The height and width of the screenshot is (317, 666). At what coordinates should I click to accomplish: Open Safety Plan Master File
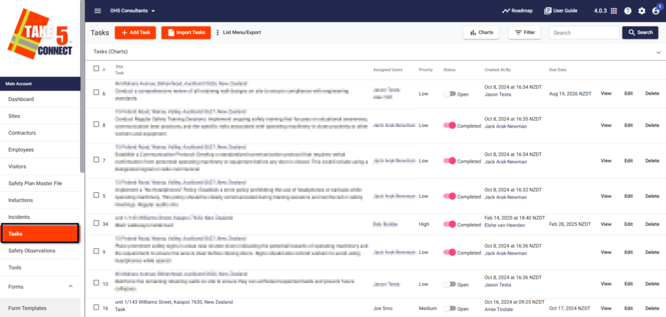pos(40,183)
